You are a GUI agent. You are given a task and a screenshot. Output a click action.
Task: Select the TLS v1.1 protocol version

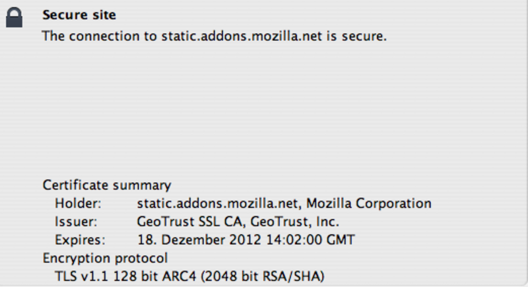[81, 276]
